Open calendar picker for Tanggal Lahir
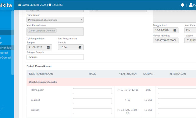 tap(175, 30)
